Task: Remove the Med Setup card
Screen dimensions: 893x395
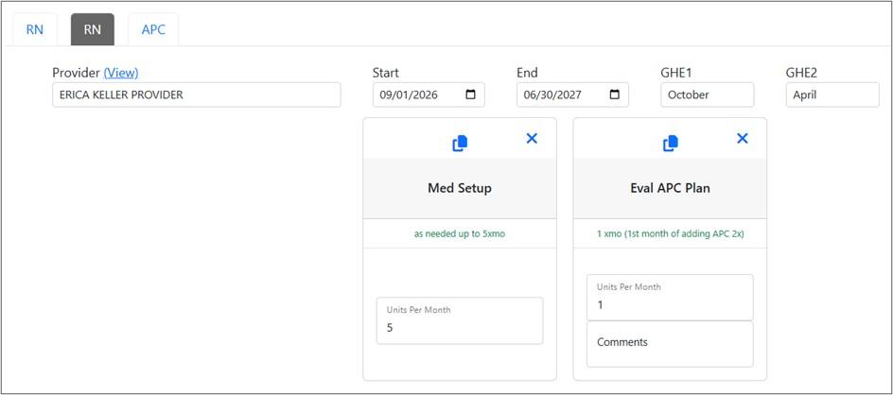Action: [532, 138]
